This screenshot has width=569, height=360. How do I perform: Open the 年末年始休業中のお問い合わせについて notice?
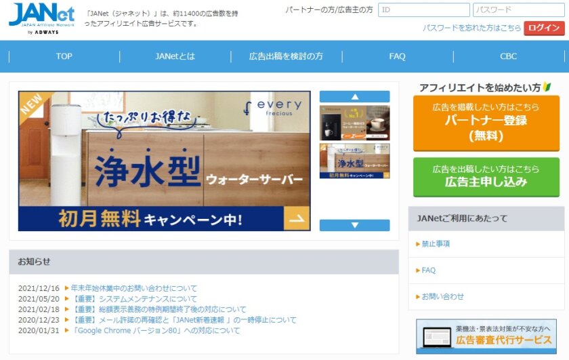click(x=134, y=288)
